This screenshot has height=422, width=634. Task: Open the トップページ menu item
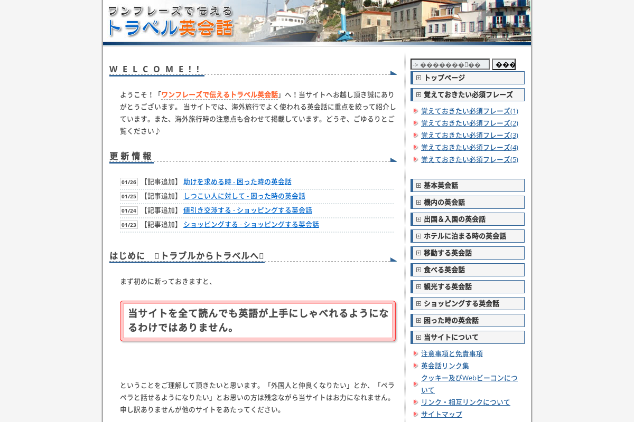(468, 78)
